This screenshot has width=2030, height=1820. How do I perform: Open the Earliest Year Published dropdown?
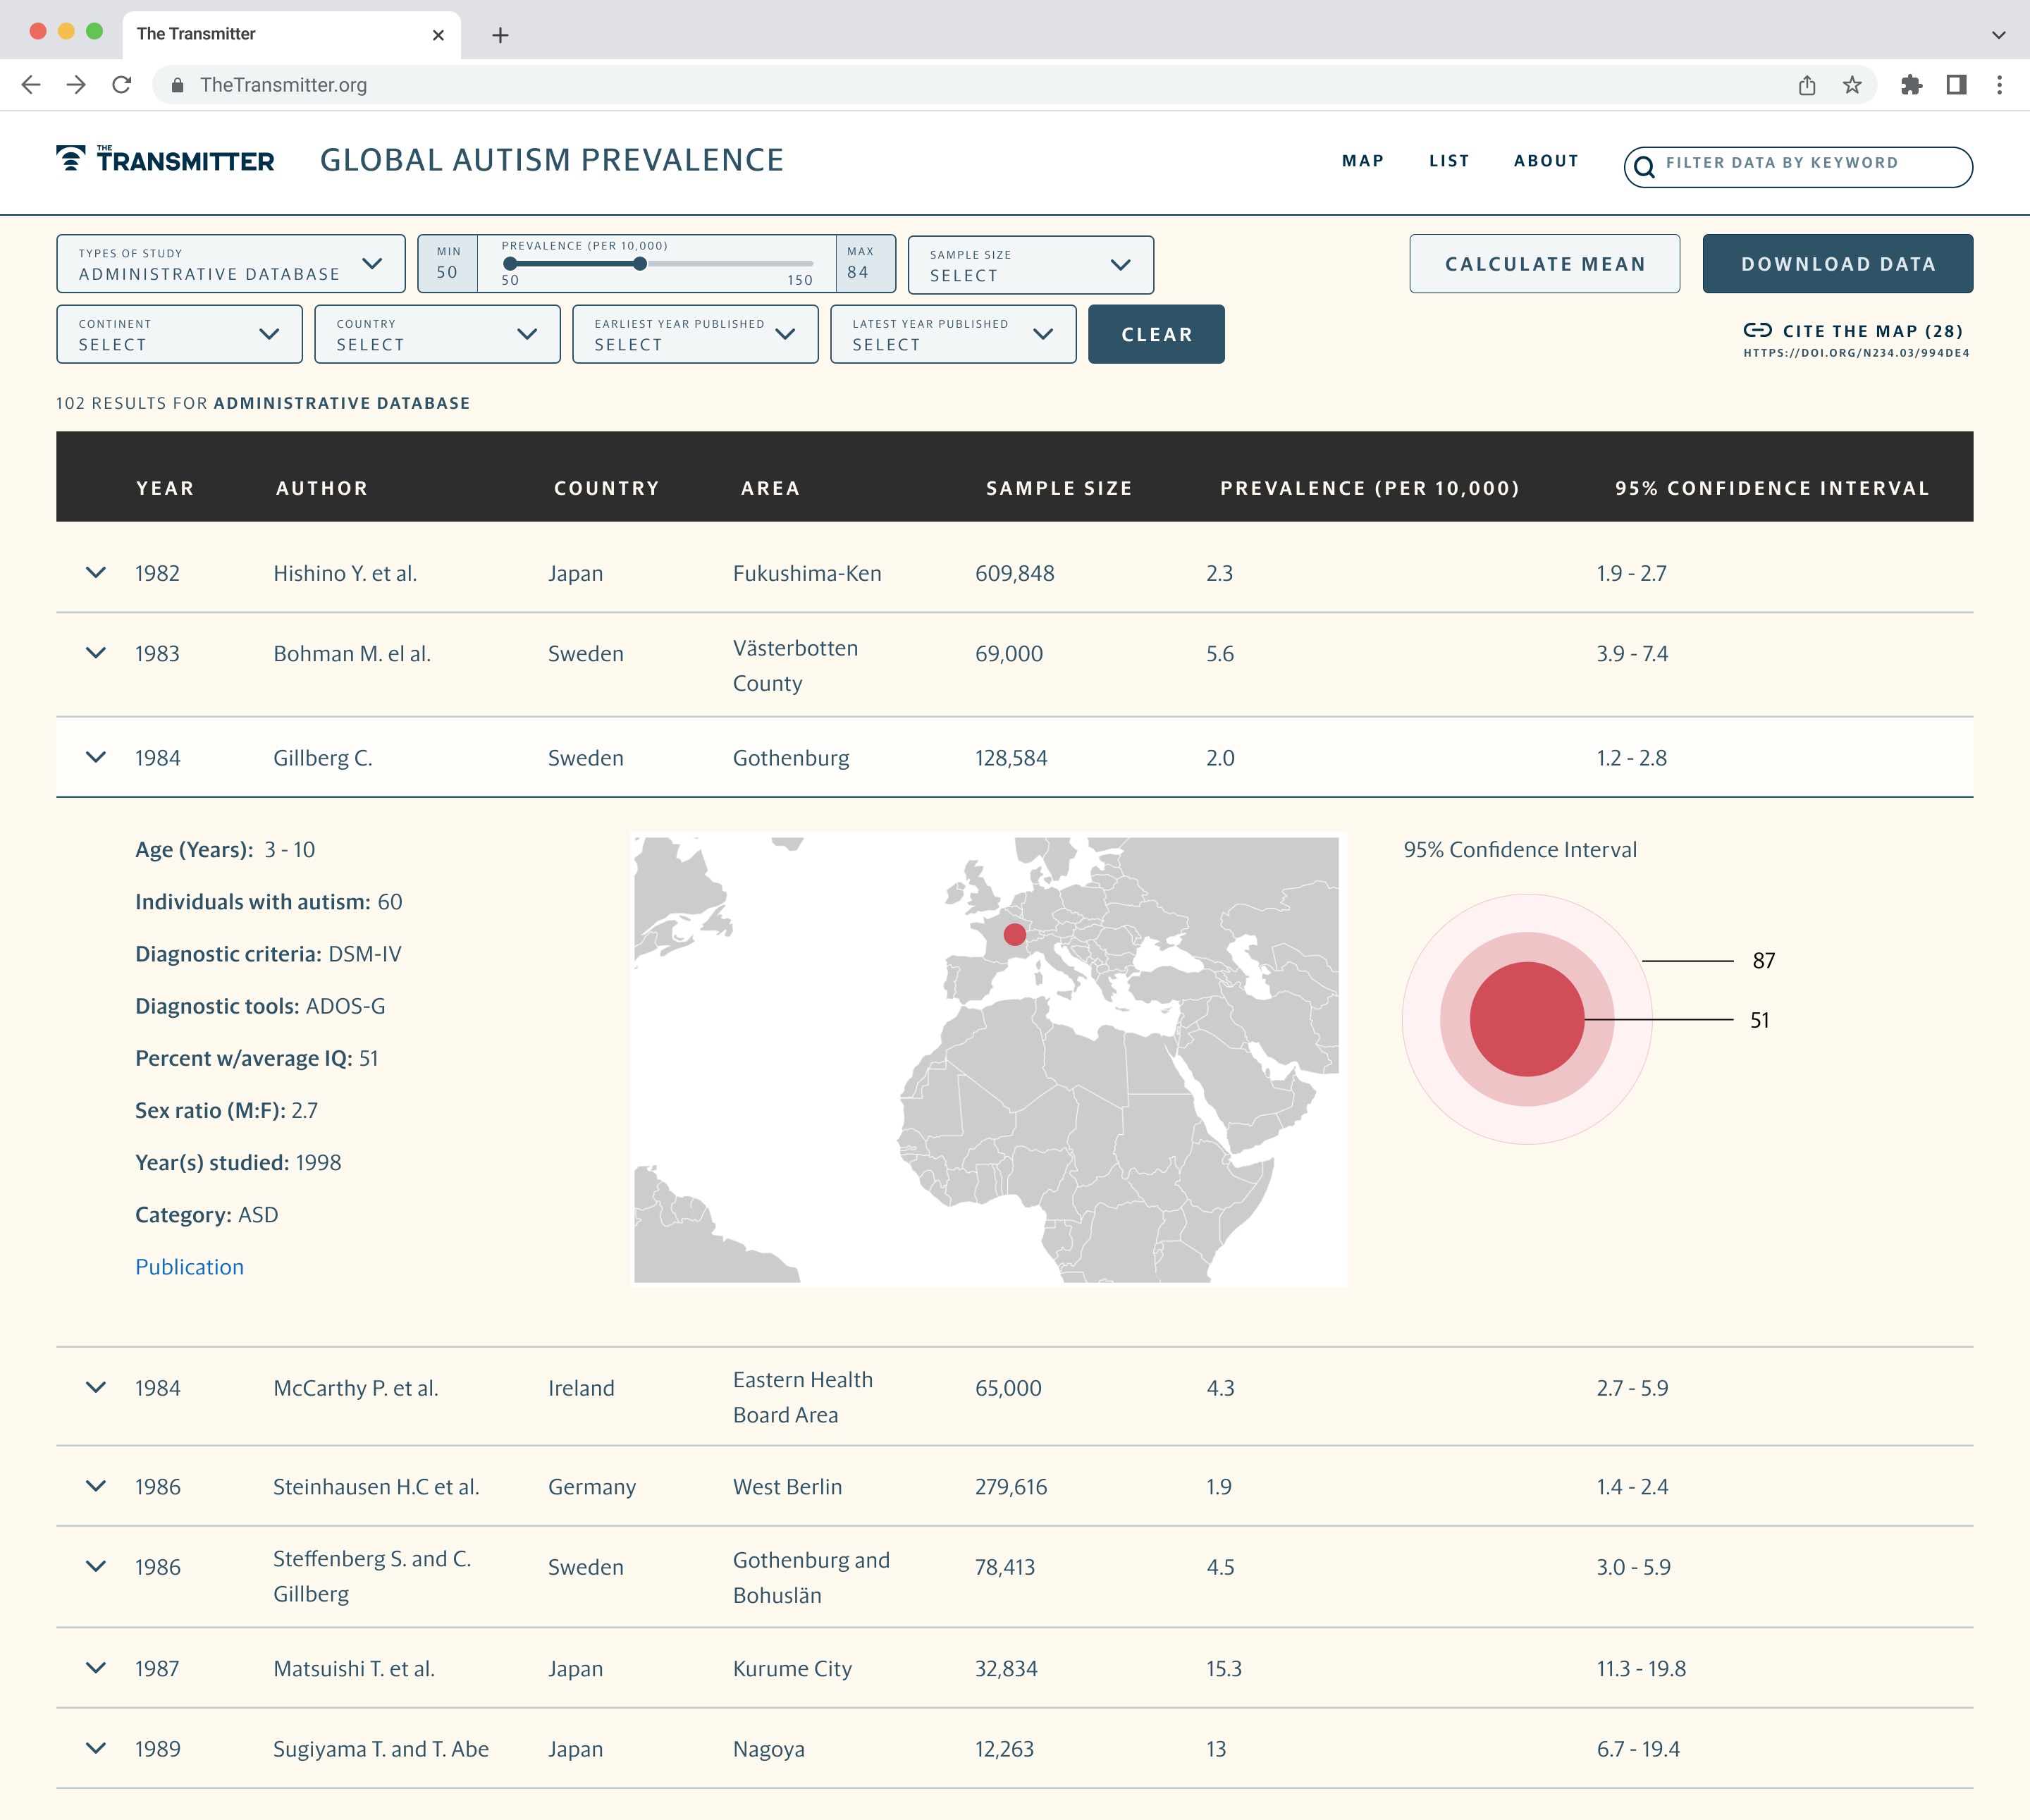(695, 334)
